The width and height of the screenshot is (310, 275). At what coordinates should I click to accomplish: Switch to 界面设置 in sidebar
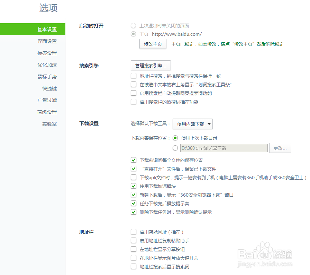47,41
